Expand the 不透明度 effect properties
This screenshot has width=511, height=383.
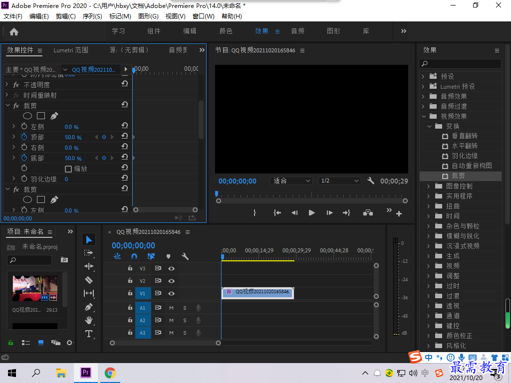[7, 84]
